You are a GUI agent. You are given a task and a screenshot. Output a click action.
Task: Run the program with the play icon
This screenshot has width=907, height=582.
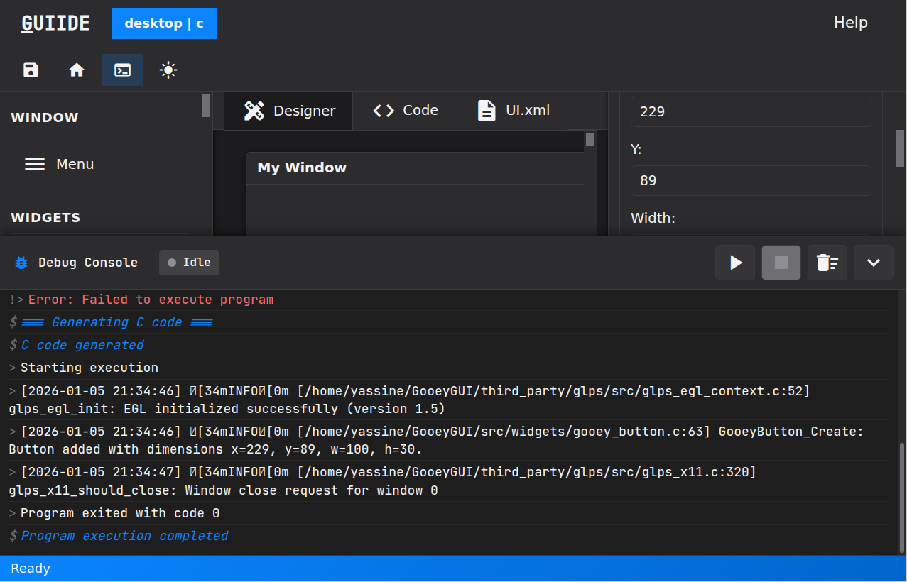pos(734,263)
